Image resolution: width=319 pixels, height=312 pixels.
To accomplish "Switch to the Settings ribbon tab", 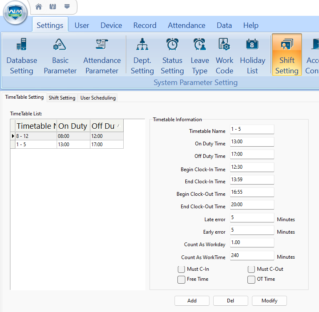I will tap(50, 25).
